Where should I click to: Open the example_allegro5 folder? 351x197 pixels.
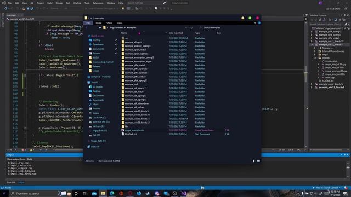click(133, 42)
